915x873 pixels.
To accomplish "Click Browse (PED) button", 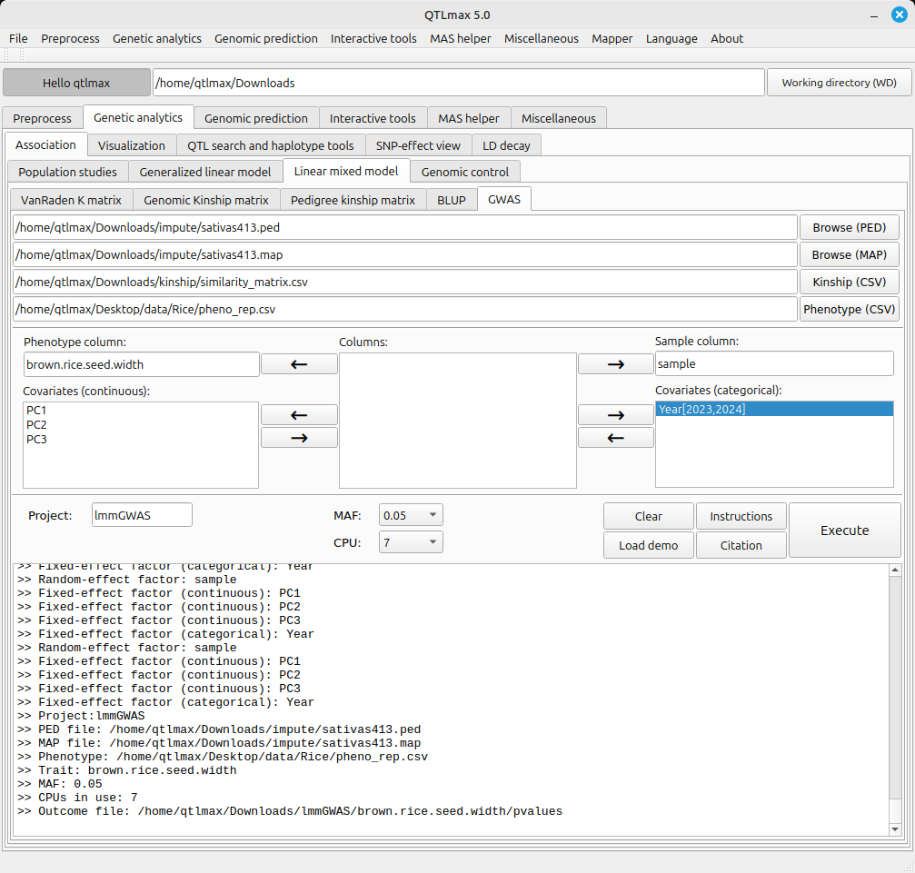I will [849, 227].
